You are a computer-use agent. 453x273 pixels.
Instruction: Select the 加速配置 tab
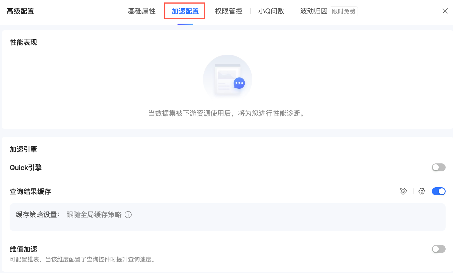pyautogui.click(x=185, y=11)
